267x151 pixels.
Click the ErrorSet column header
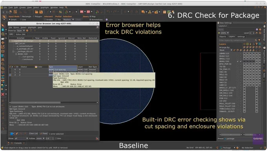[20, 38]
